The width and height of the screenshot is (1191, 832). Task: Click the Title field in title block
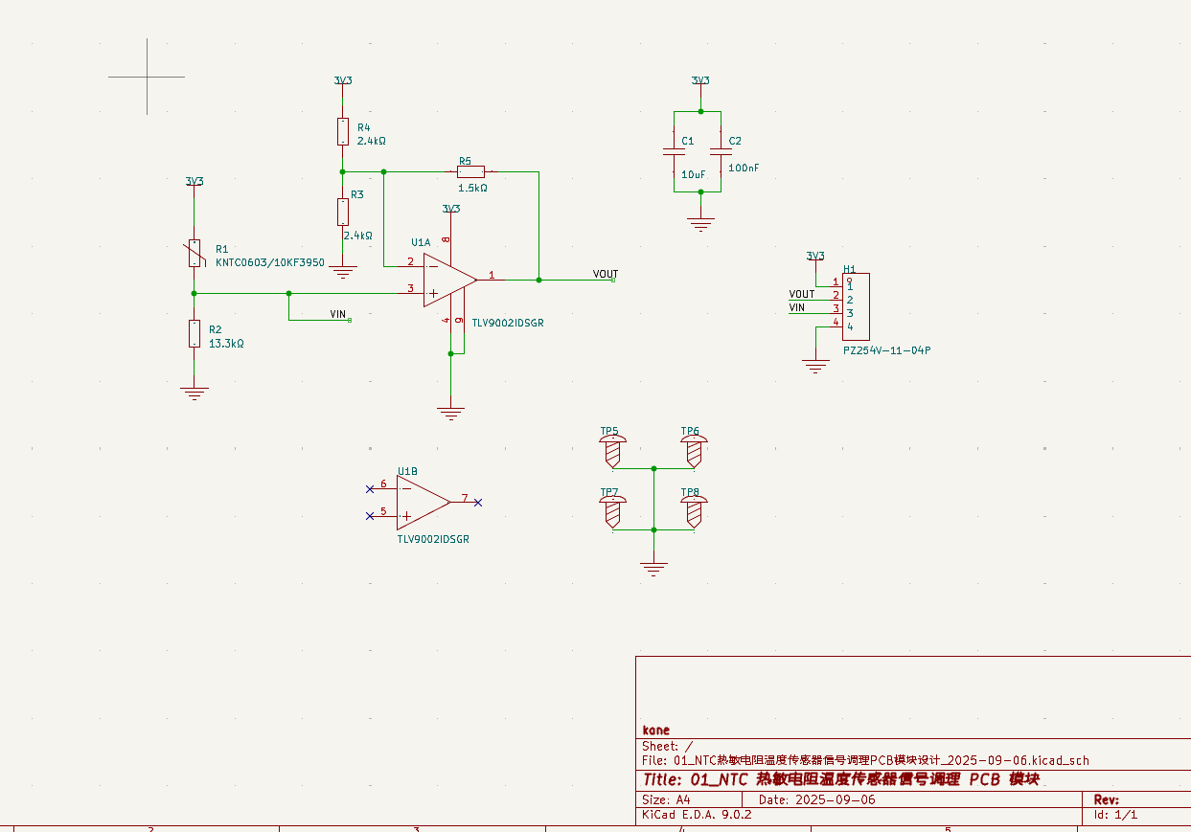[840, 779]
